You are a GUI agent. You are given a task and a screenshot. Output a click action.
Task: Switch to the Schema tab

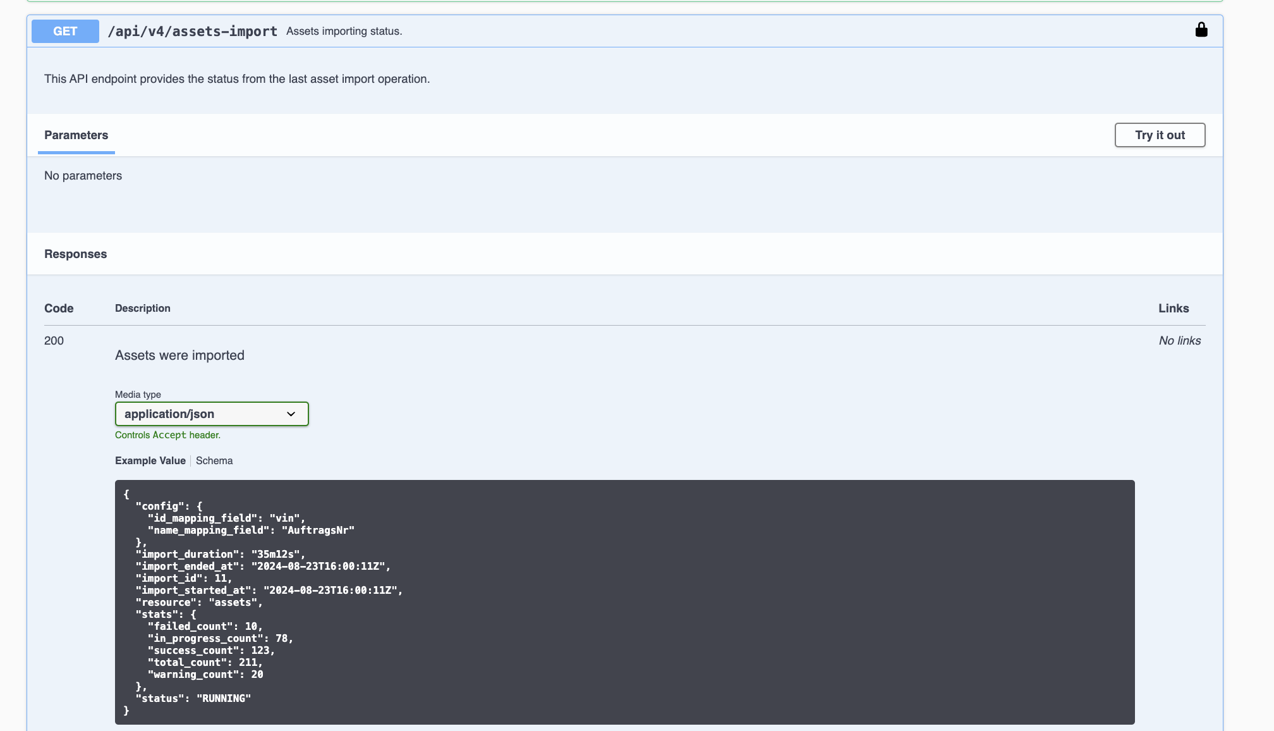click(x=214, y=461)
